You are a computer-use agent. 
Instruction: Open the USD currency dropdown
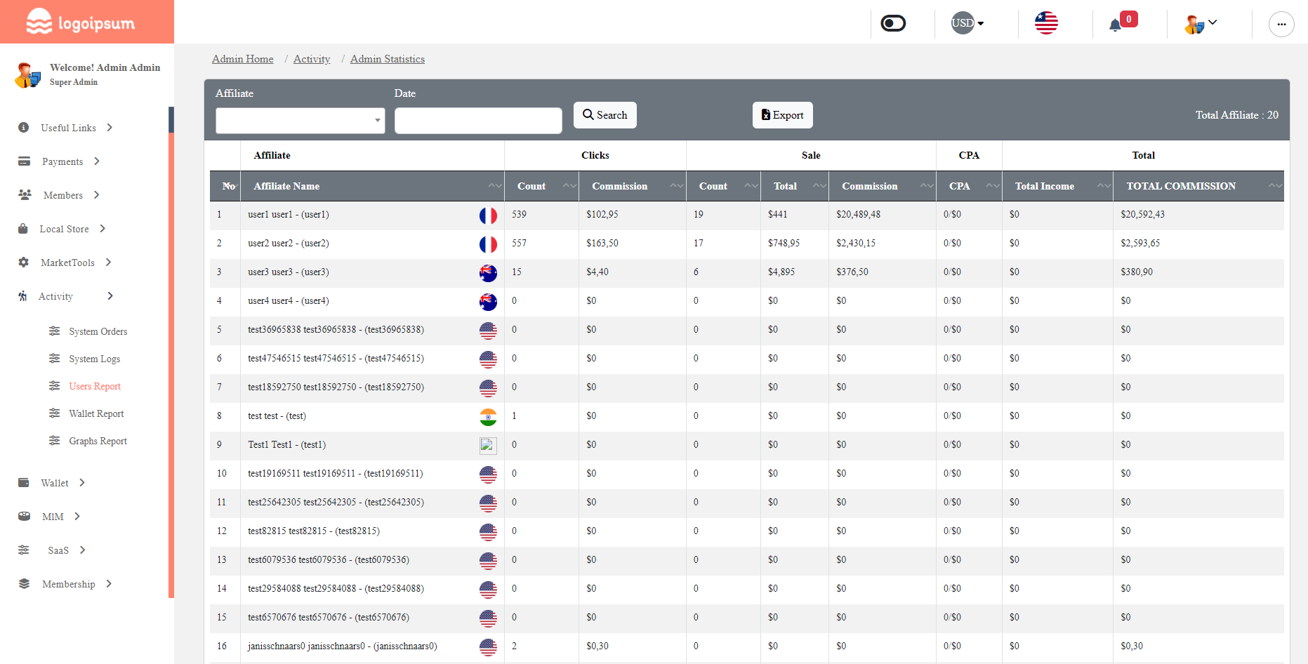(966, 22)
